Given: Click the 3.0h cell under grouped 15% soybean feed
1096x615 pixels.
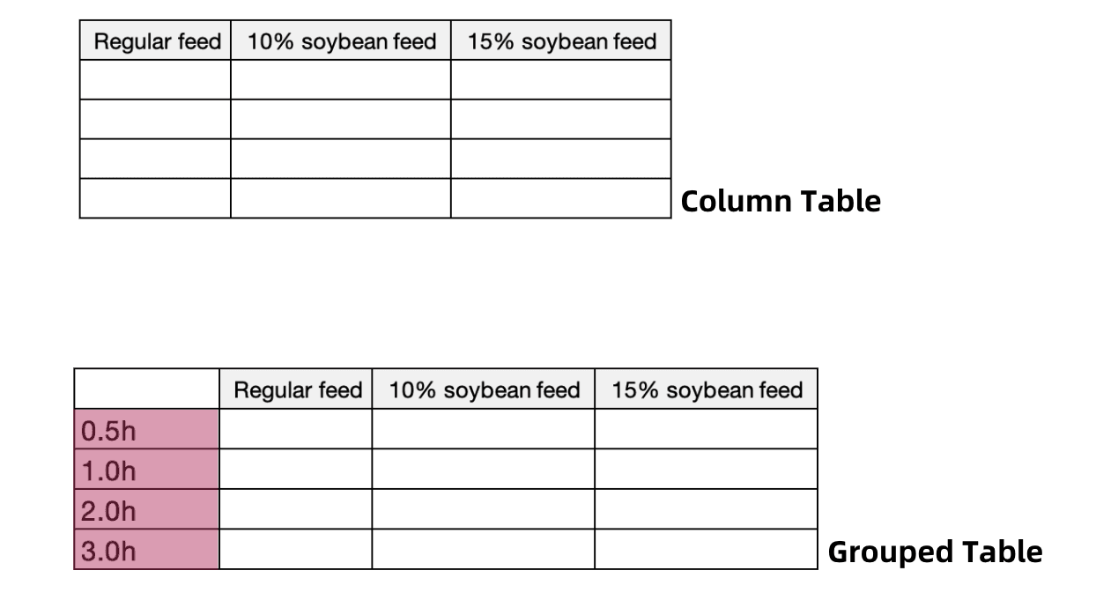Looking at the screenshot, I should pyautogui.click(x=707, y=550).
